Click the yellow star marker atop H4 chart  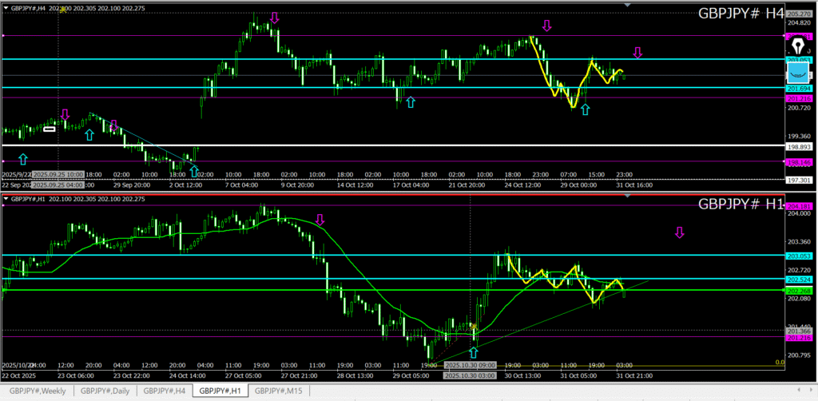click(x=63, y=9)
